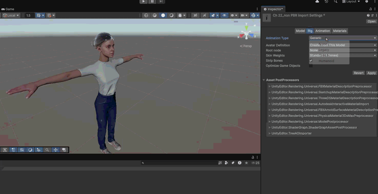Switch to the Materials tab
This screenshot has height=194, width=378.
click(x=340, y=31)
